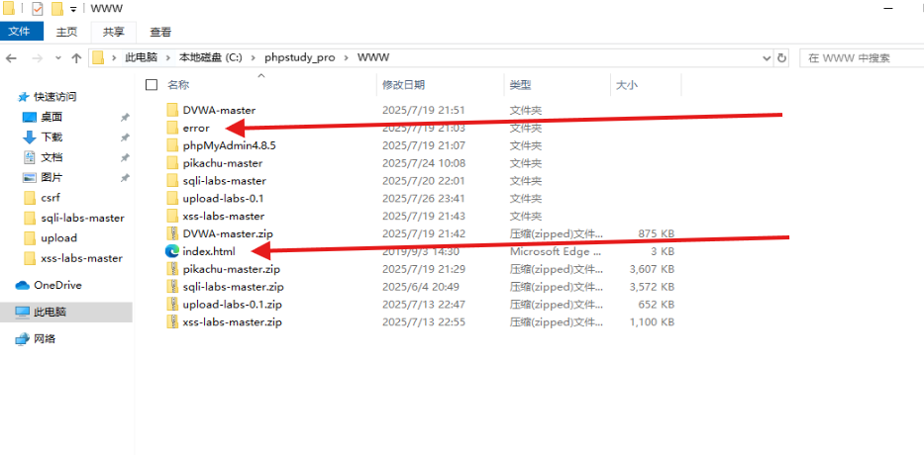Viewport: 924px width, 455px height.
Task: Select the upload-labs-0.1.zip file name
Action: (232, 305)
